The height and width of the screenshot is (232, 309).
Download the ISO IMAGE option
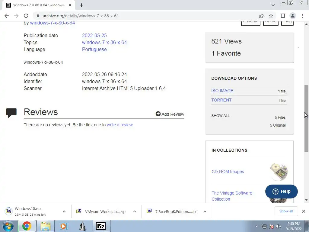[x=222, y=91]
